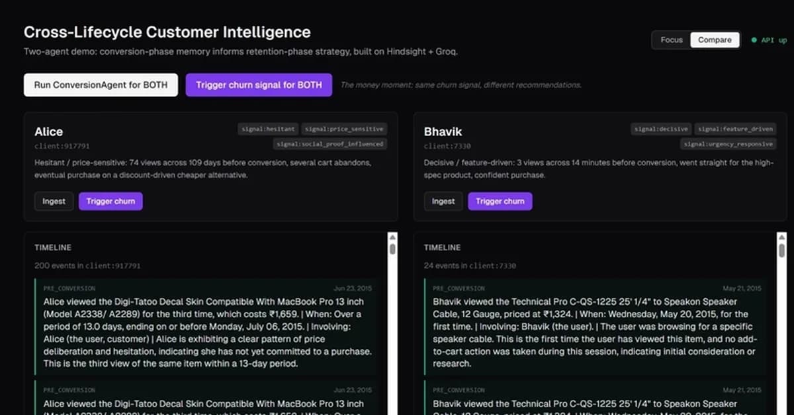Click Ingest on Alice's card

[54, 201]
